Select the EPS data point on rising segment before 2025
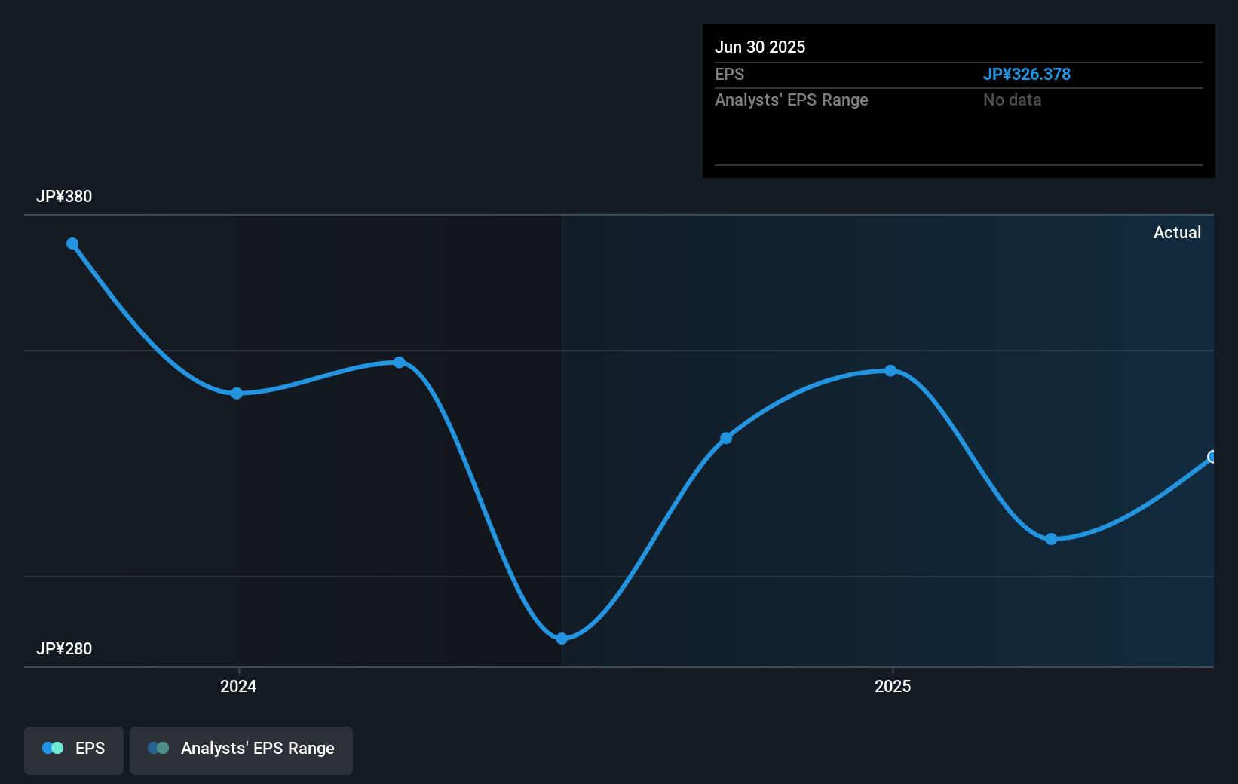The image size is (1238, 784). pyautogui.click(x=726, y=438)
